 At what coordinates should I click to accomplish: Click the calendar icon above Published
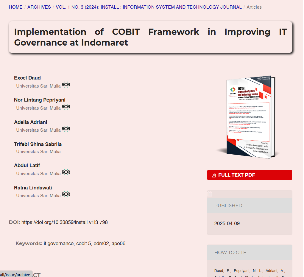(210, 194)
